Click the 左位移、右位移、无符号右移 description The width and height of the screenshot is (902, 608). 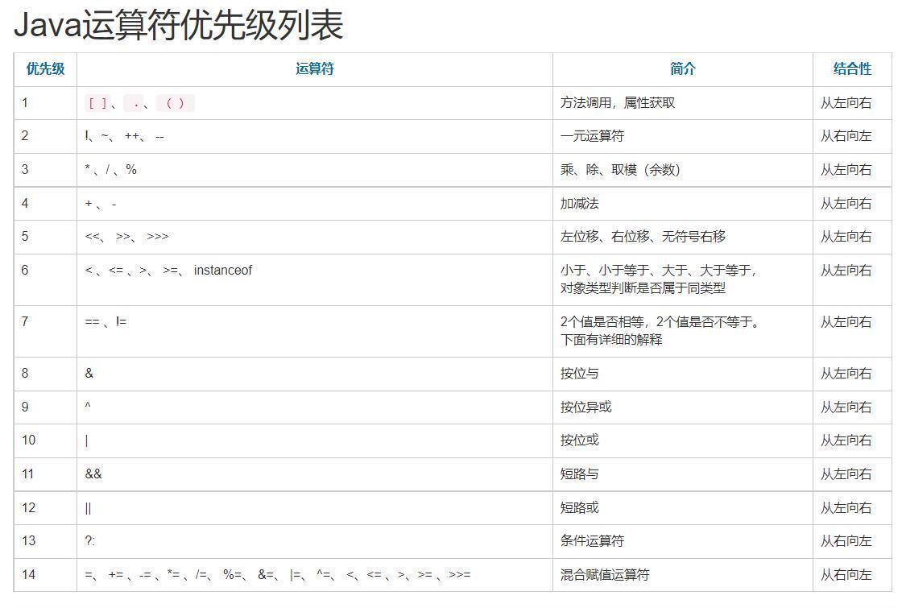643,237
